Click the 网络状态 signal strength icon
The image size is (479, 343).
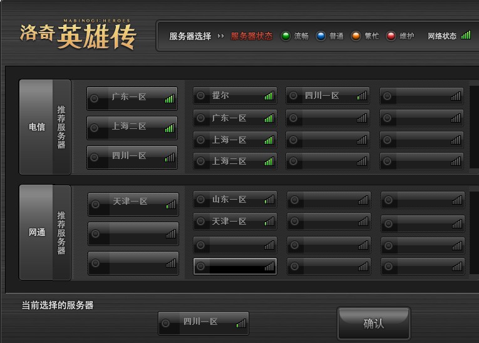[466, 35]
